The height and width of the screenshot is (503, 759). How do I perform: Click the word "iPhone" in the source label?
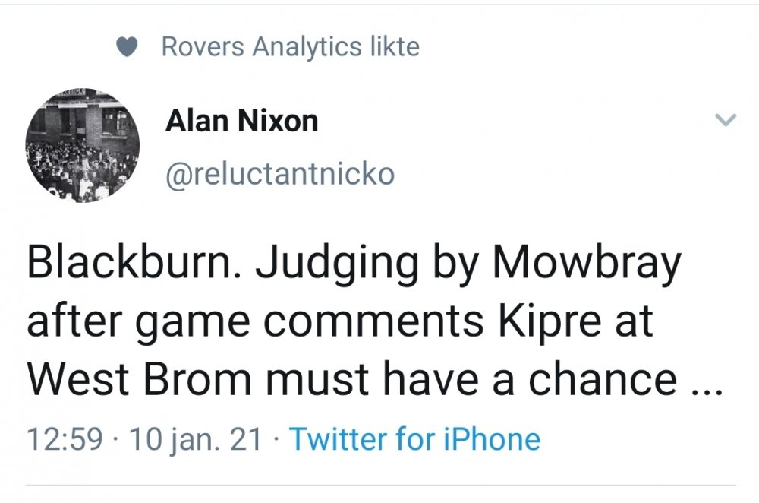493,439
